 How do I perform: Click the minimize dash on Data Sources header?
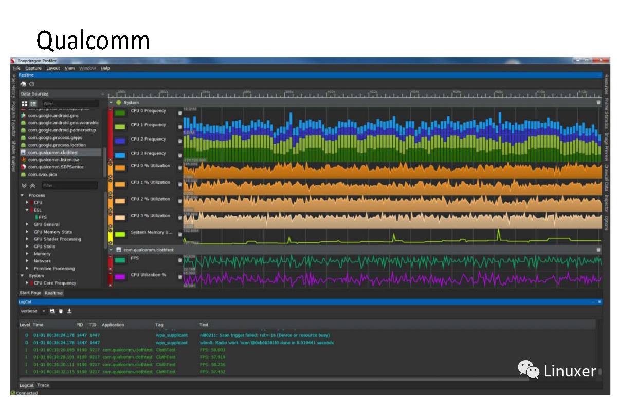[103, 94]
